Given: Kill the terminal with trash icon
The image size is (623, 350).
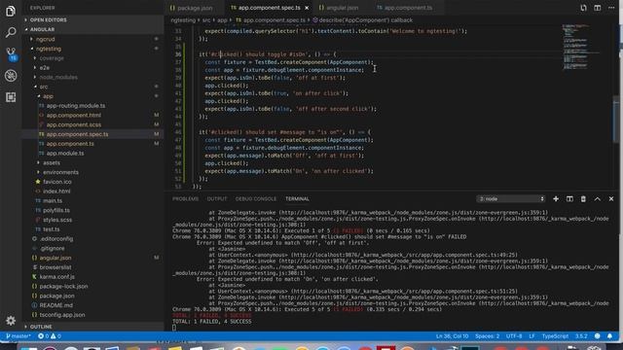Looking at the screenshot, I should click(x=583, y=198).
